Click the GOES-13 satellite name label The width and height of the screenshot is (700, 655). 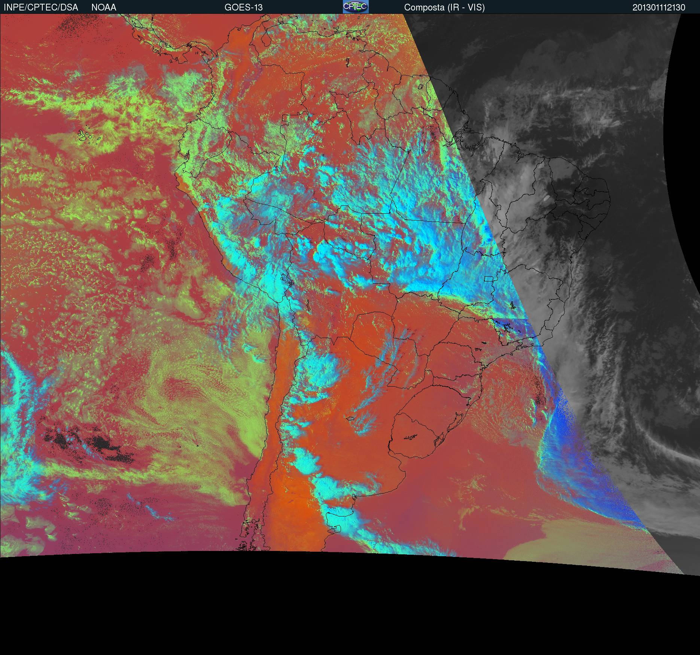coord(243,7)
